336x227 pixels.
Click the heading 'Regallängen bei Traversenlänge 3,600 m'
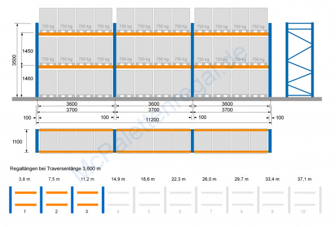[55, 169]
